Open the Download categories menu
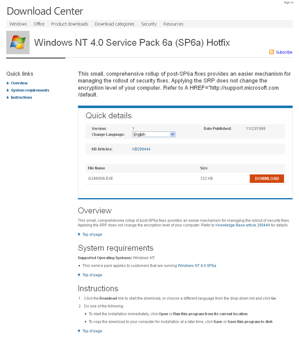The height and width of the screenshot is (342, 299). [x=114, y=24]
